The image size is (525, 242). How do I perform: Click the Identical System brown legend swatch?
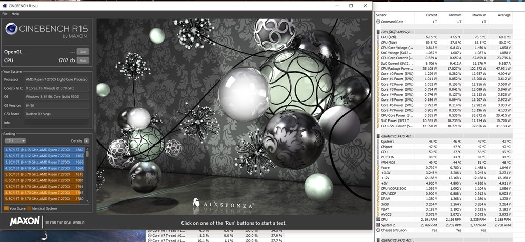pyautogui.click(x=29, y=208)
